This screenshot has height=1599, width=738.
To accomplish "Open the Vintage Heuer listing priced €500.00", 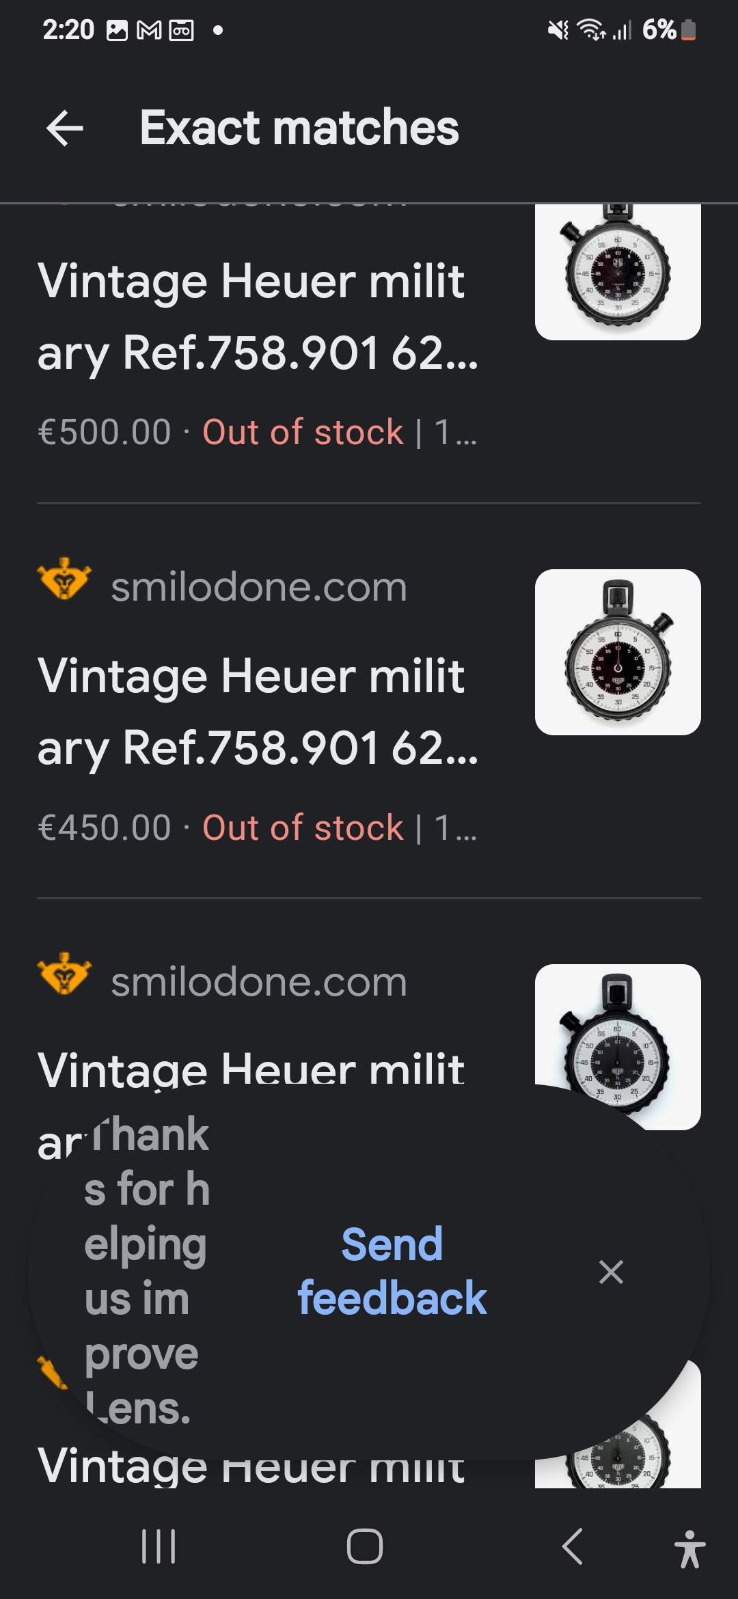I will pos(258,317).
